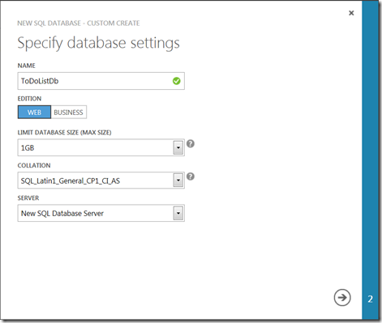This screenshot has width=382, height=323.
Task: Click the database name input field
Action: click(x=101, y=81)
